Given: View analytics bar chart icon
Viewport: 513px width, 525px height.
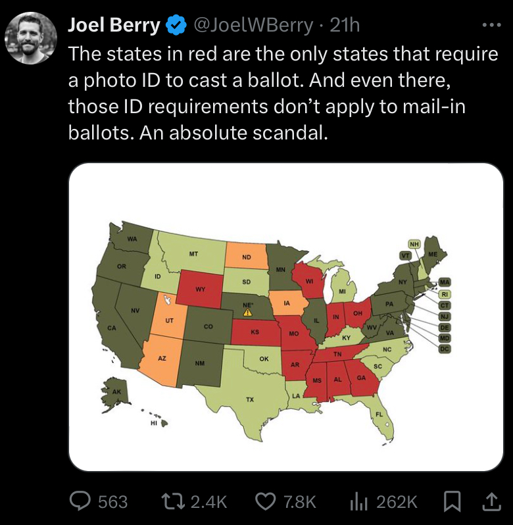Looking at the screenshot, I should tap(358, 502).
